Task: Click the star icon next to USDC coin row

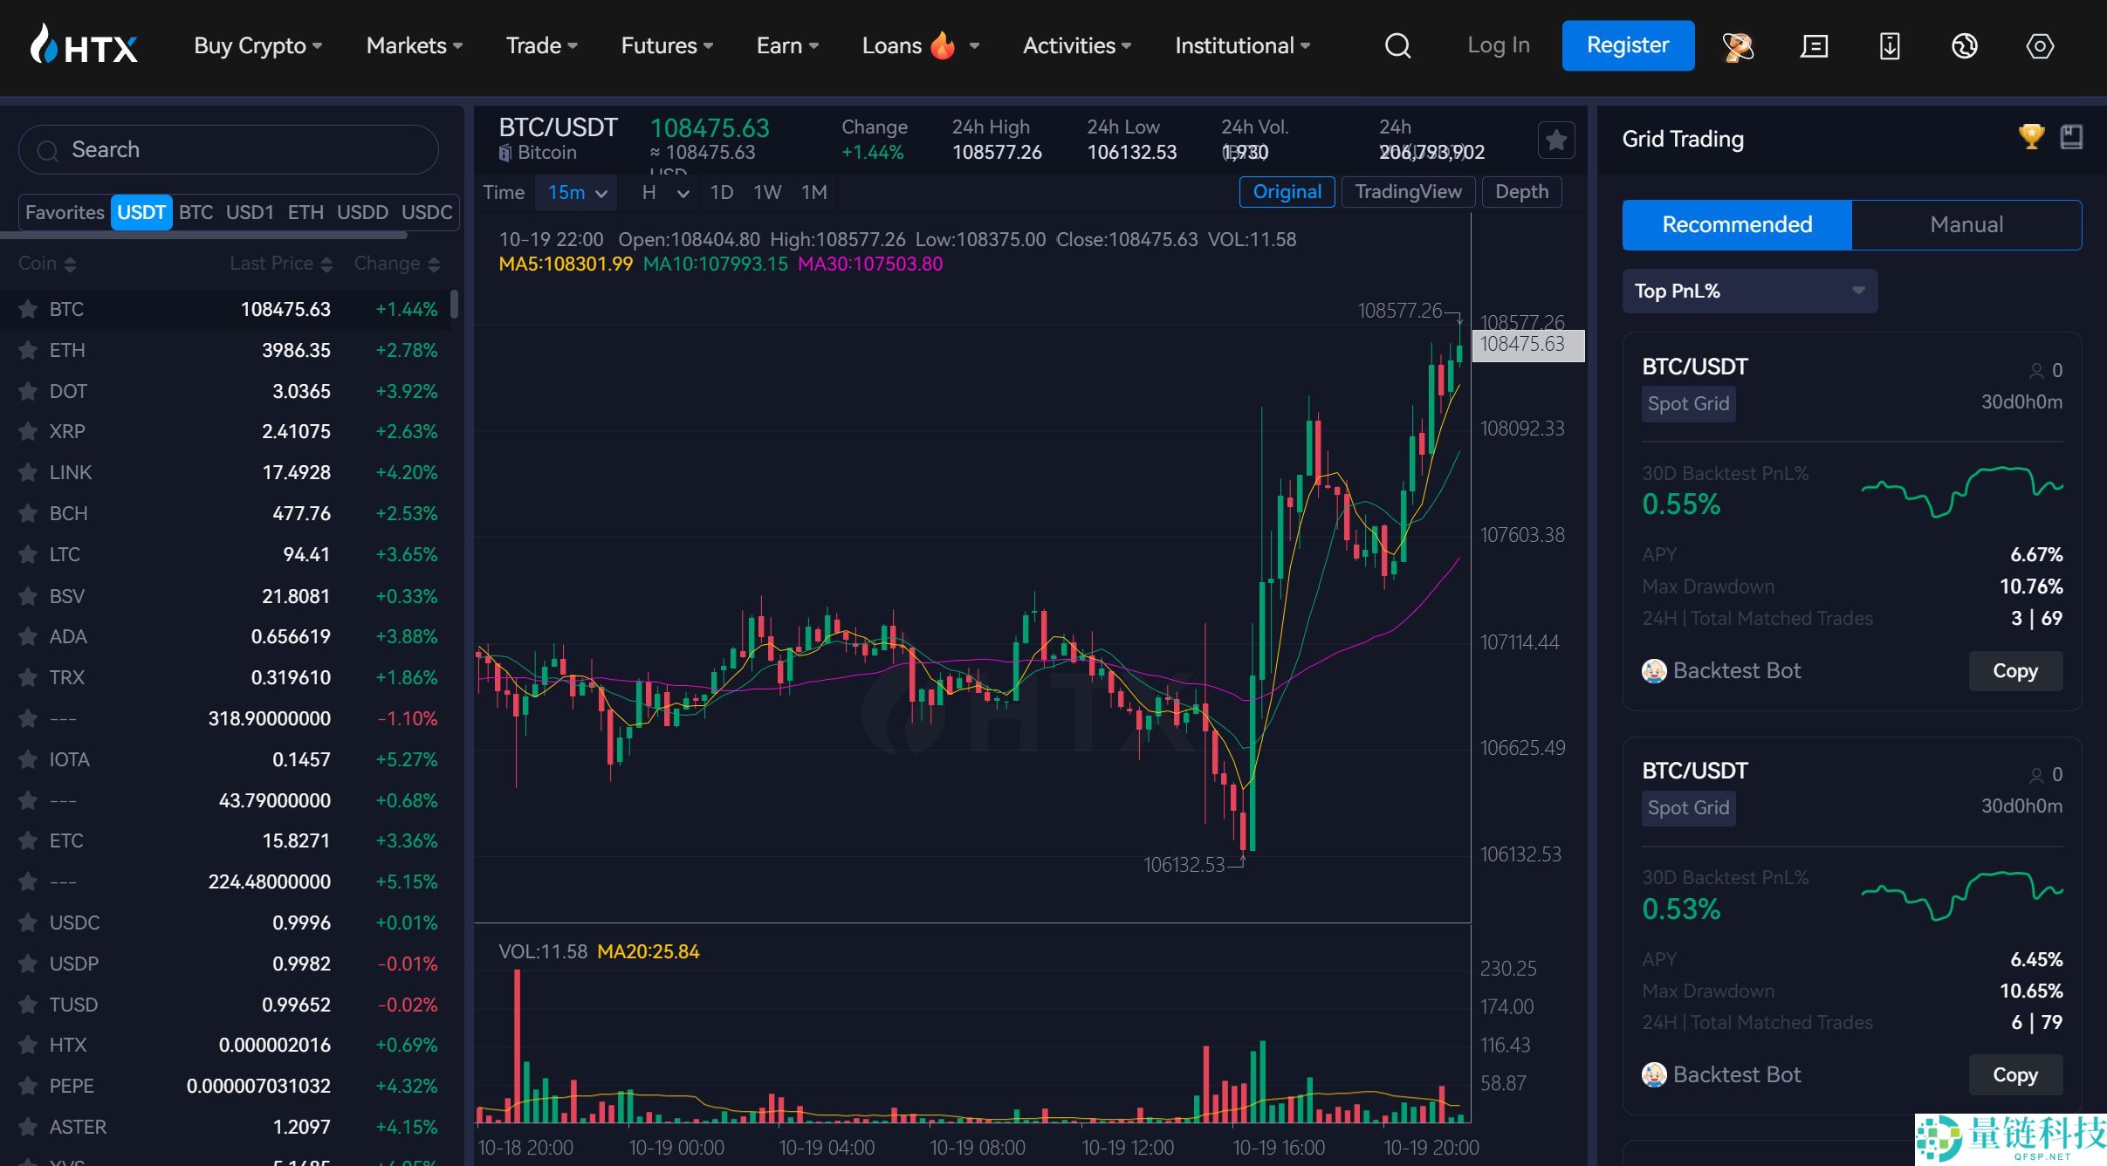Action: (x=28, y=923)
